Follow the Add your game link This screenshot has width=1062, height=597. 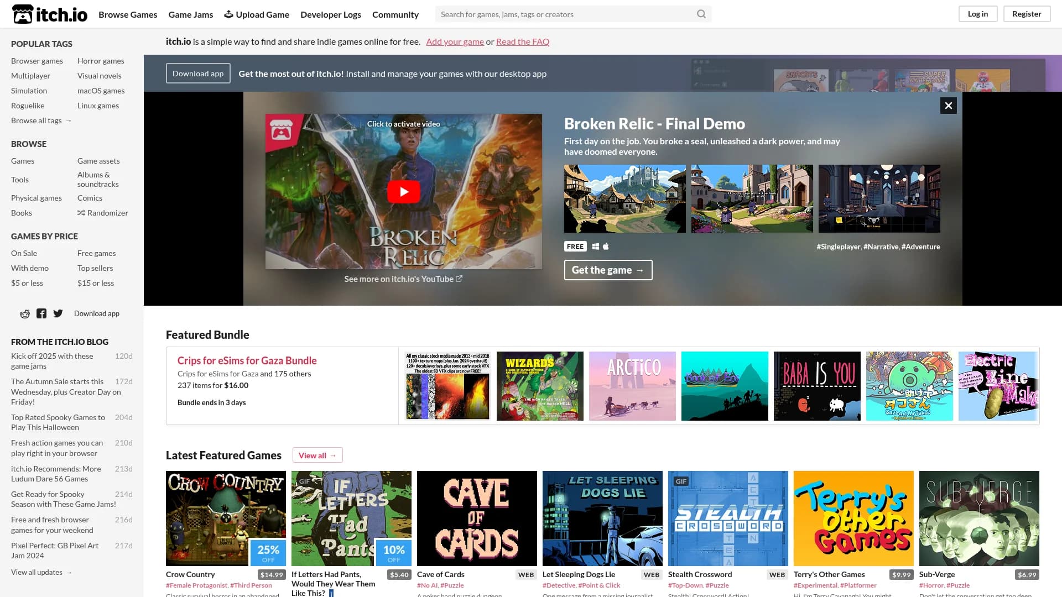click(455, 41)
